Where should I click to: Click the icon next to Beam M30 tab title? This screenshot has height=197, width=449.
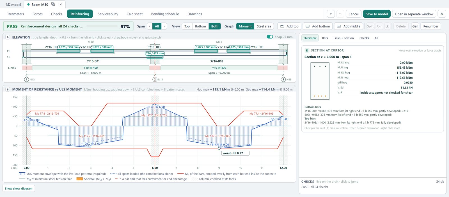click(53, 4)
